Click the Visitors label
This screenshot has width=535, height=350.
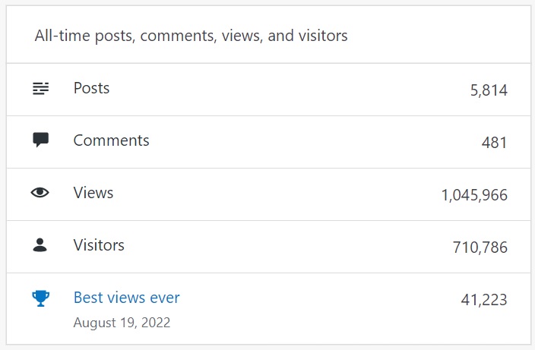(x=99, y=245)
